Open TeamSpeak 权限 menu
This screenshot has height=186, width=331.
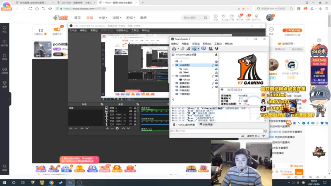[x=206, y=44]
